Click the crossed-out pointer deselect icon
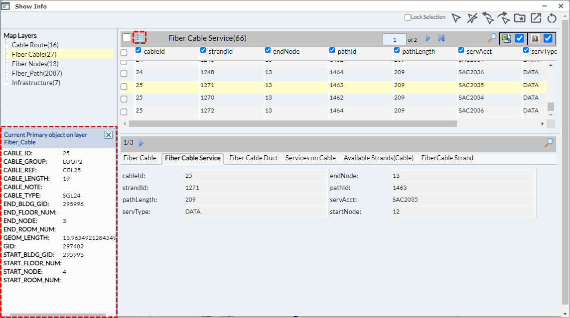The width and height of the screenshot is (570, 318). 472,18
